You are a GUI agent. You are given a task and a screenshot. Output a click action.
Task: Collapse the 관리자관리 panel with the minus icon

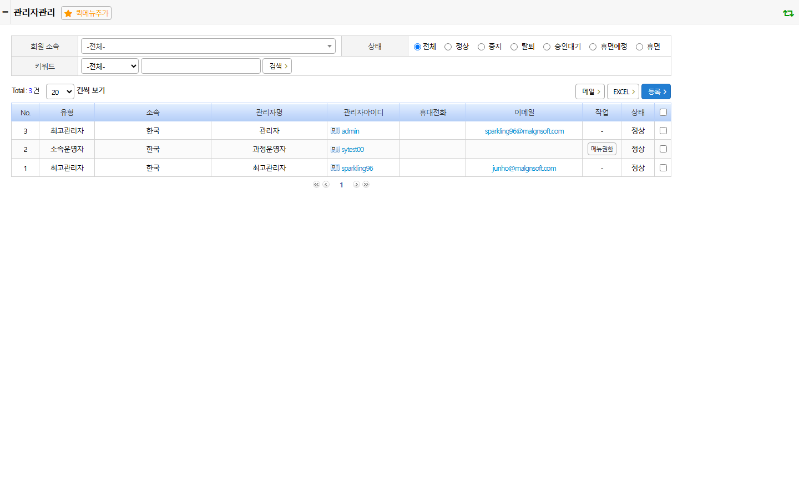[x=5, y=12]
